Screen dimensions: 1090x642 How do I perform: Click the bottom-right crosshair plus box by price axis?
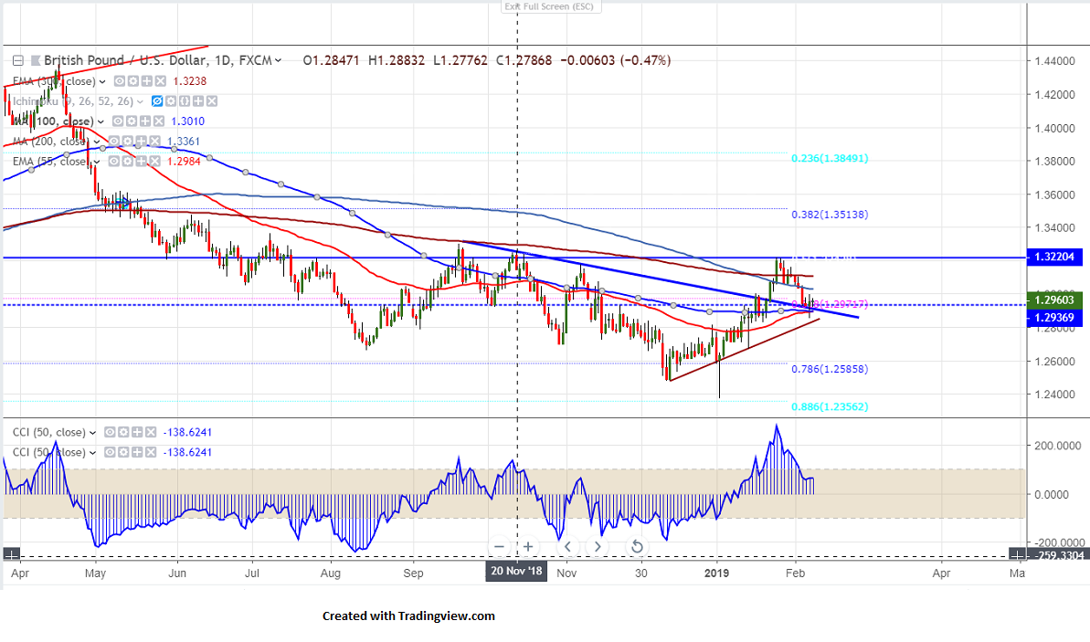click(1017, 554)
